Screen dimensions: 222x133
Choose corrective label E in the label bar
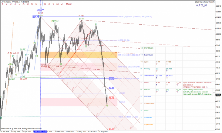(41, 4)
